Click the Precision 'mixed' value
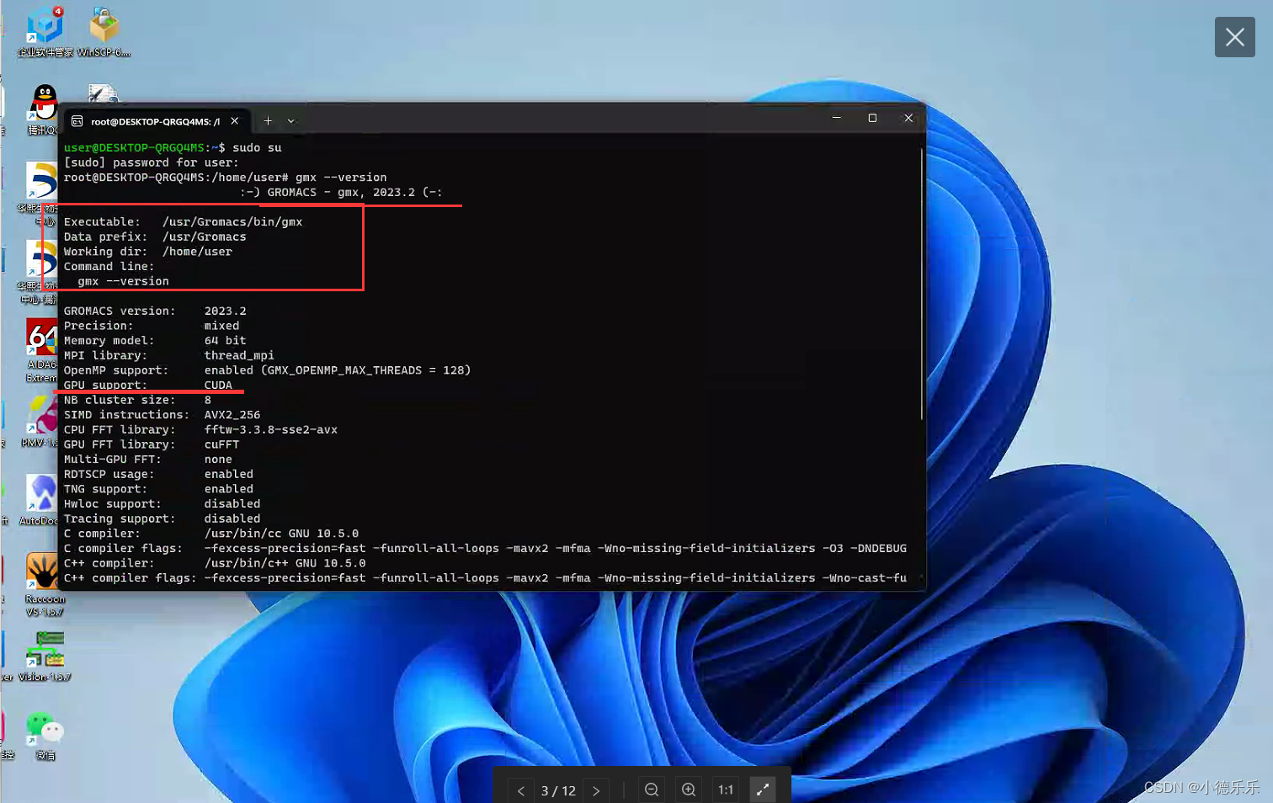 coord(221,326)
